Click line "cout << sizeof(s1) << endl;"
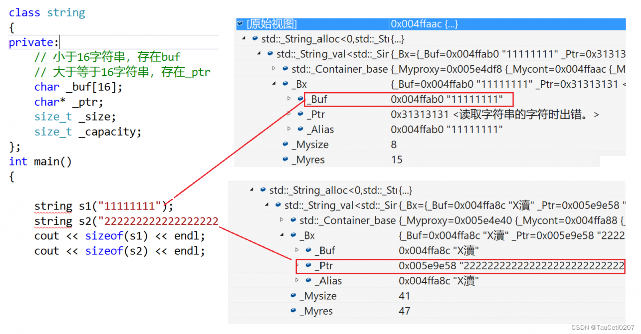This screenshot has width=641, height=334. 120,236
